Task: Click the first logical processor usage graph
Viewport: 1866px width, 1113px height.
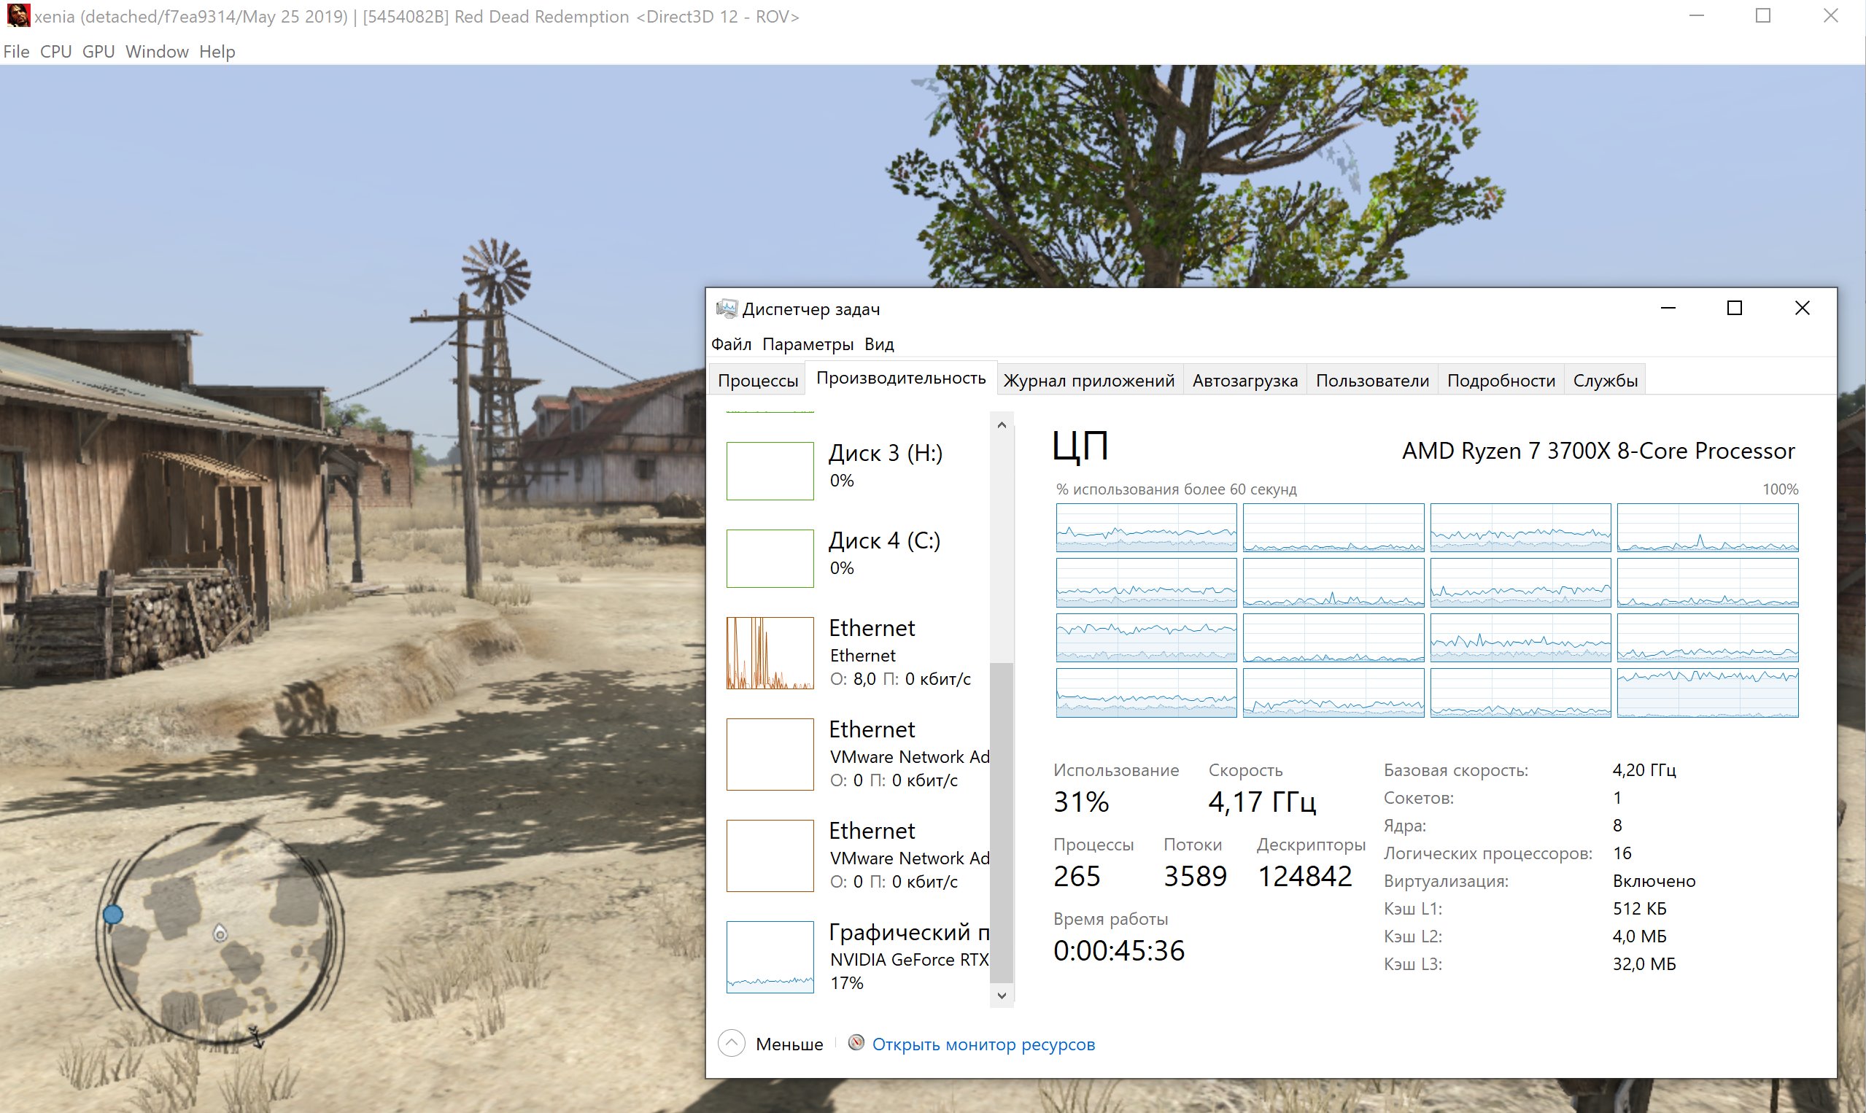Action: [x=1146, y=528]
